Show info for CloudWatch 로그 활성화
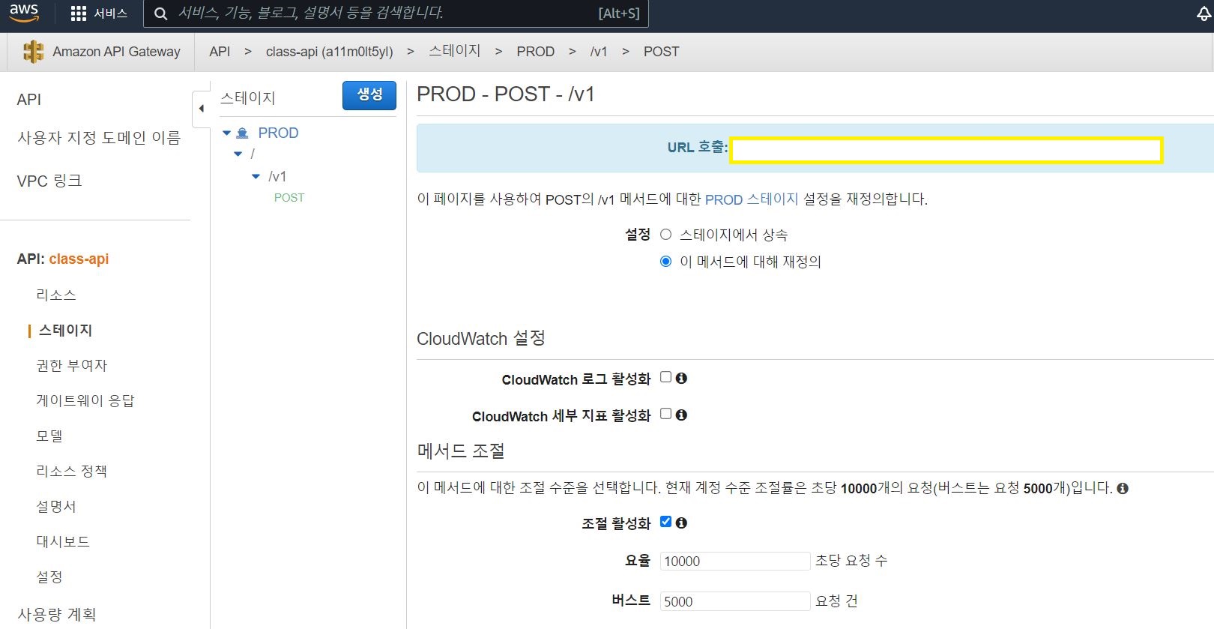This screenshot has height=629, width=1214. (x=681, y=379)
